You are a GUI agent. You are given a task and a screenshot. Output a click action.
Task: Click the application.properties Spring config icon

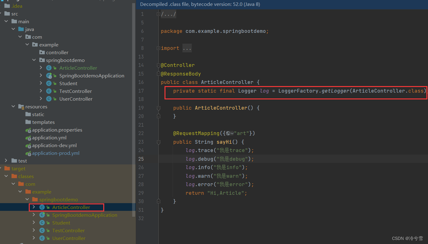coord(28,130)
